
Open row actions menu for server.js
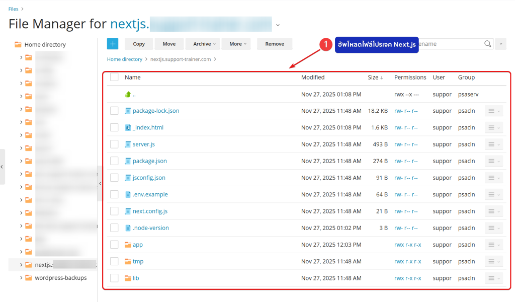[x=493, y=144]
